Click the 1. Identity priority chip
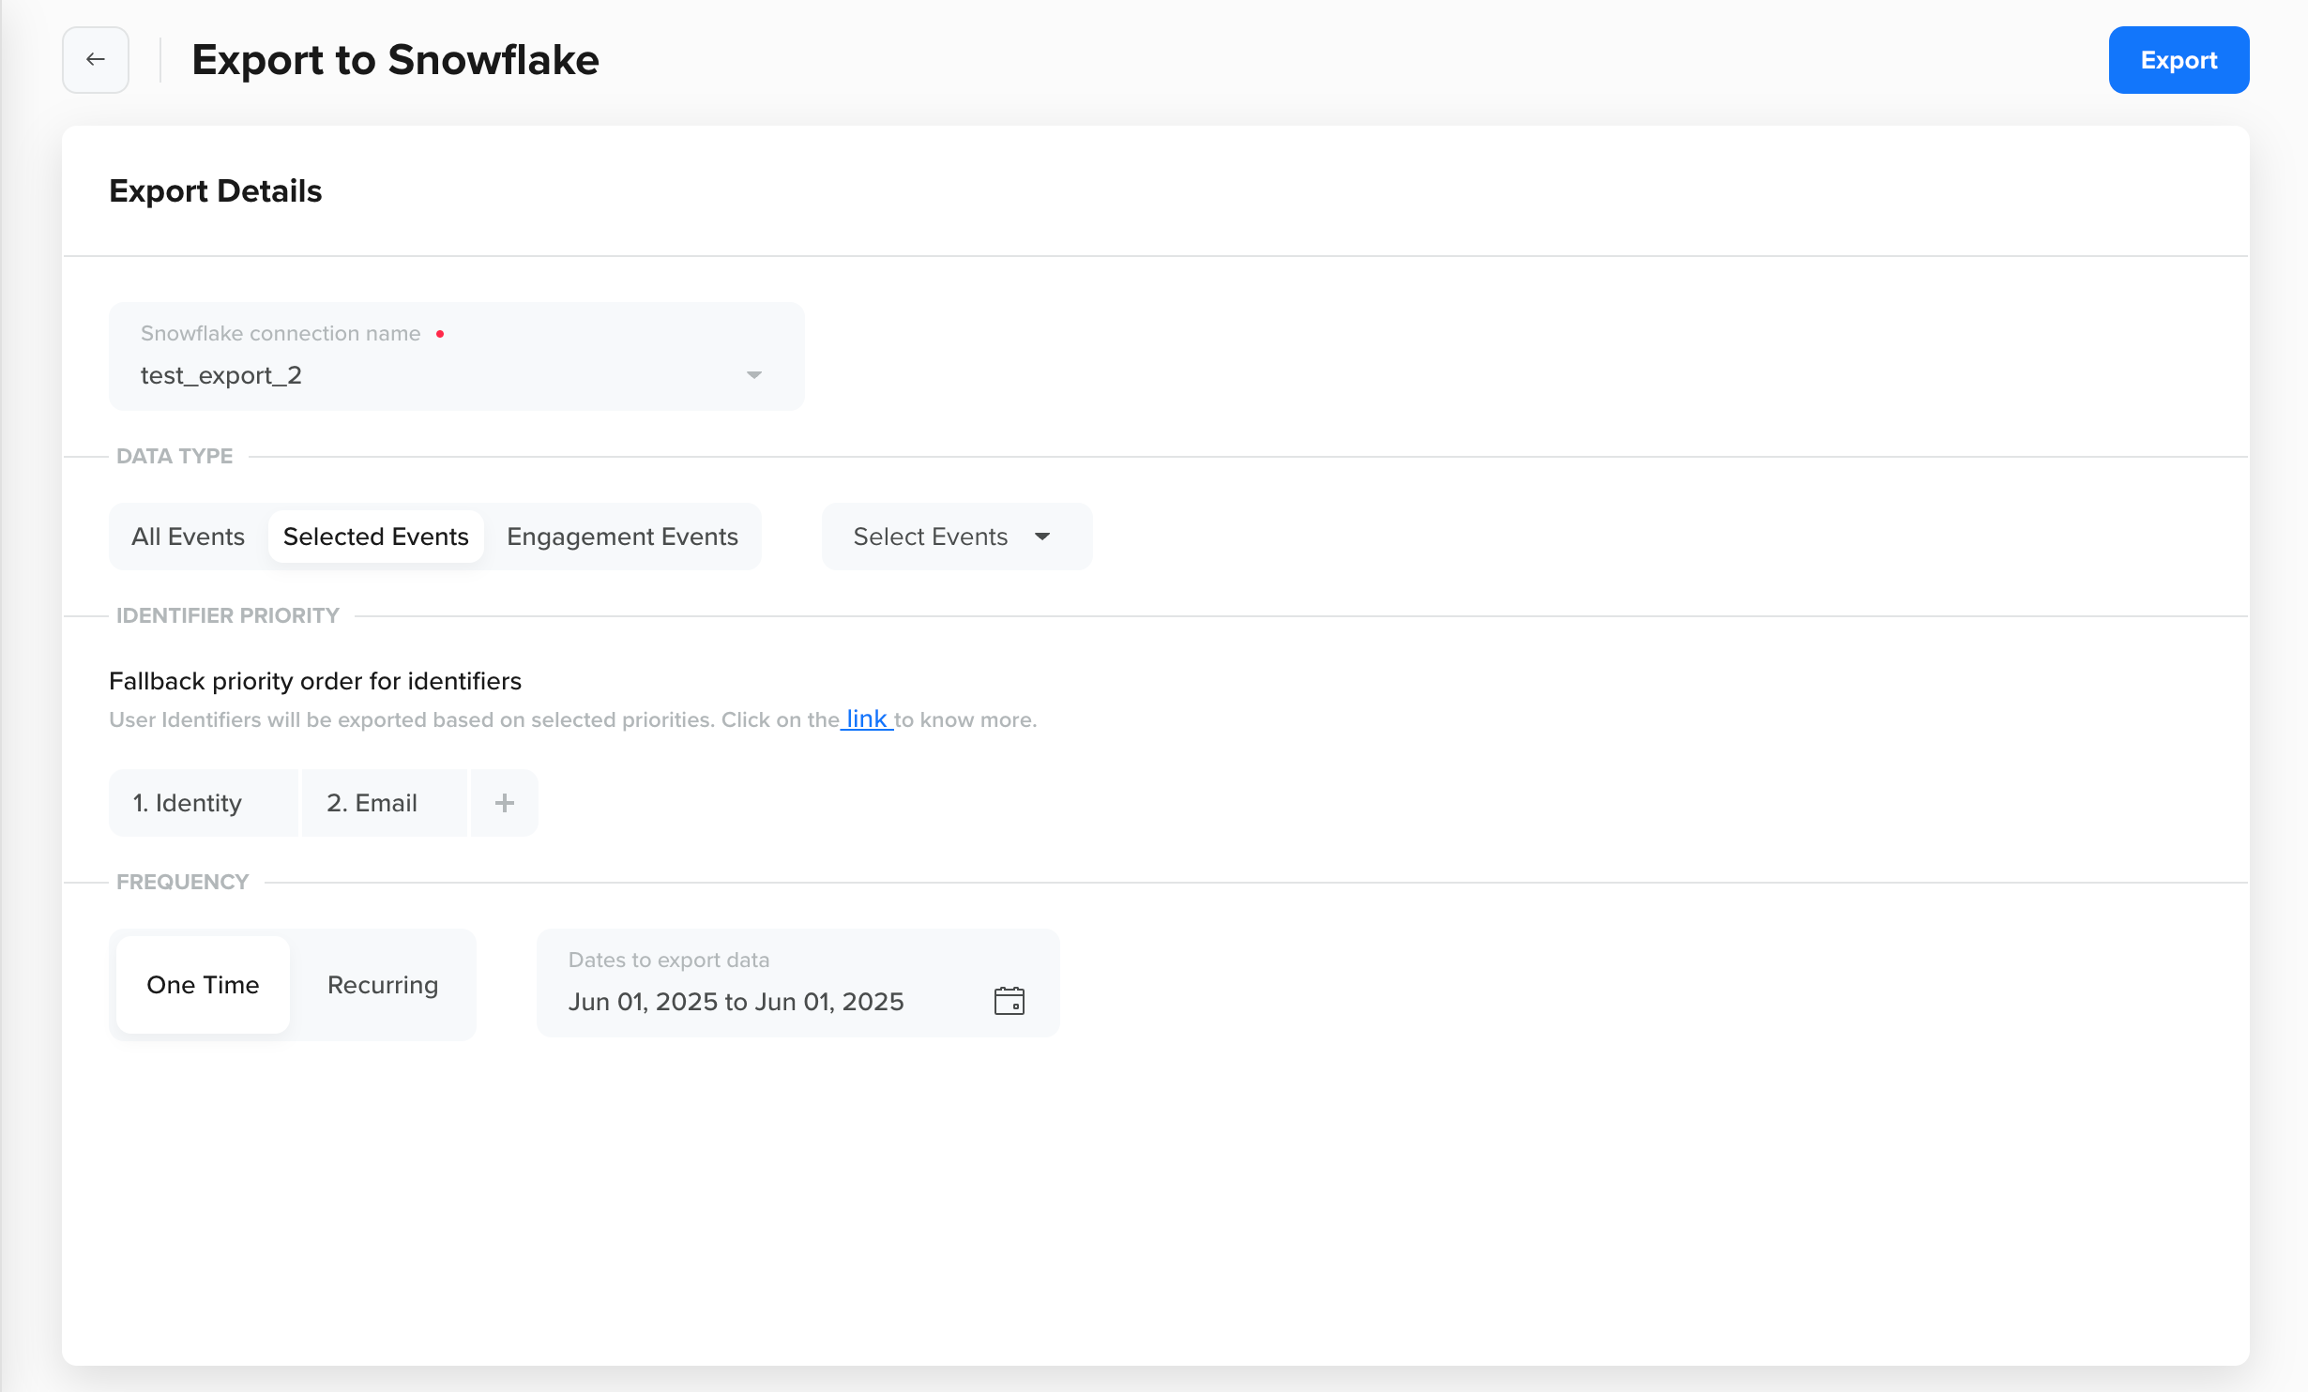Screen dimensions: 2308x1392 pos(188,803)
